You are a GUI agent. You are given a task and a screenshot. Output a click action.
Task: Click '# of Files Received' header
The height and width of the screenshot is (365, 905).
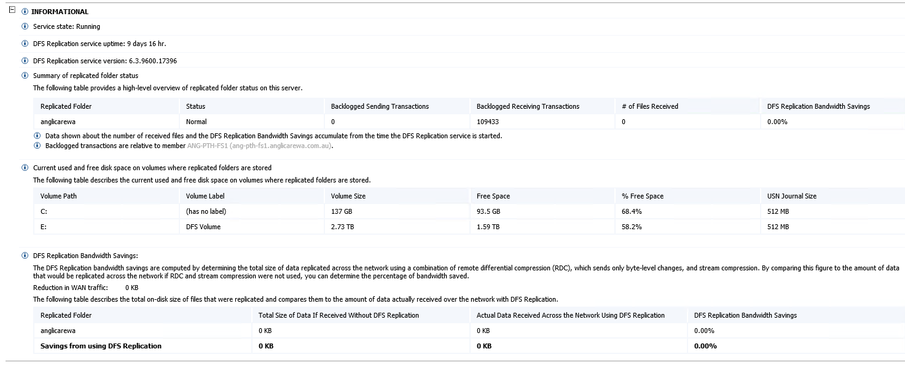click(x=650, y=106)
